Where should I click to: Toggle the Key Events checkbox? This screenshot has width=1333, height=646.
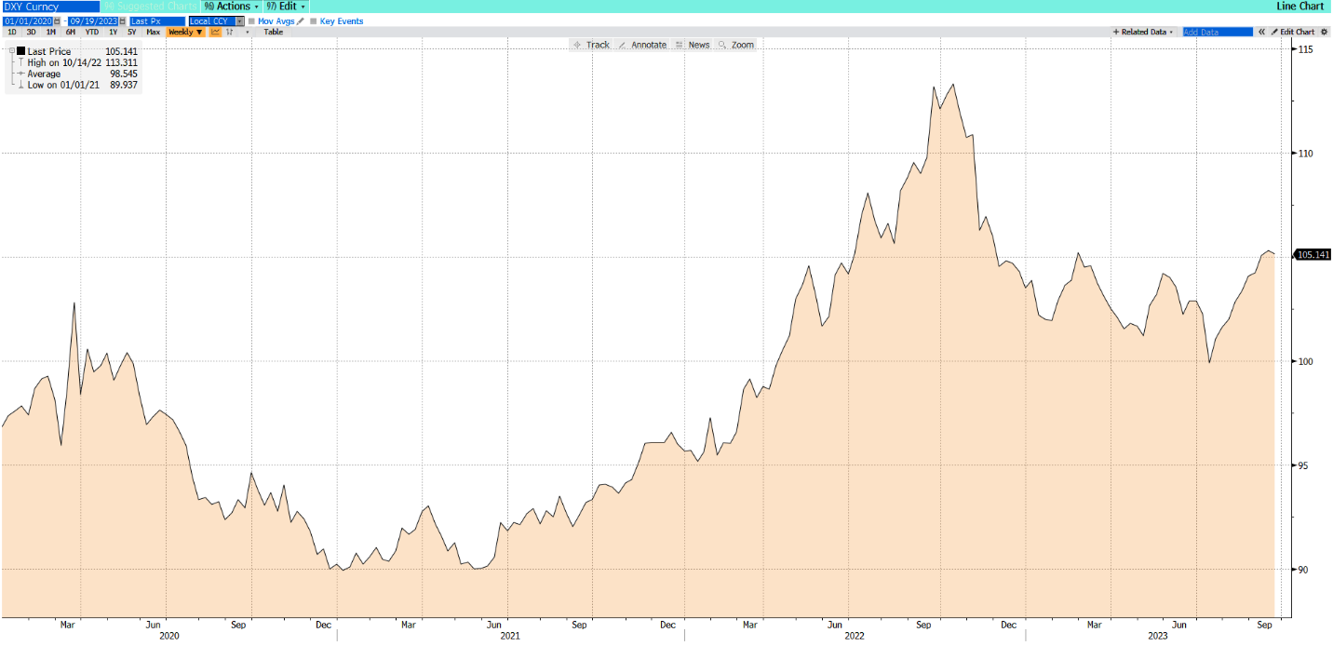313,20
